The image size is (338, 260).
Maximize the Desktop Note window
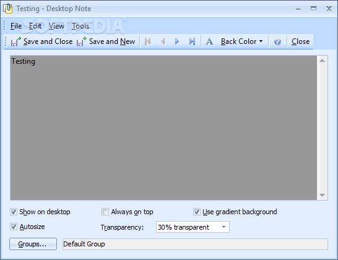[313, 9]
